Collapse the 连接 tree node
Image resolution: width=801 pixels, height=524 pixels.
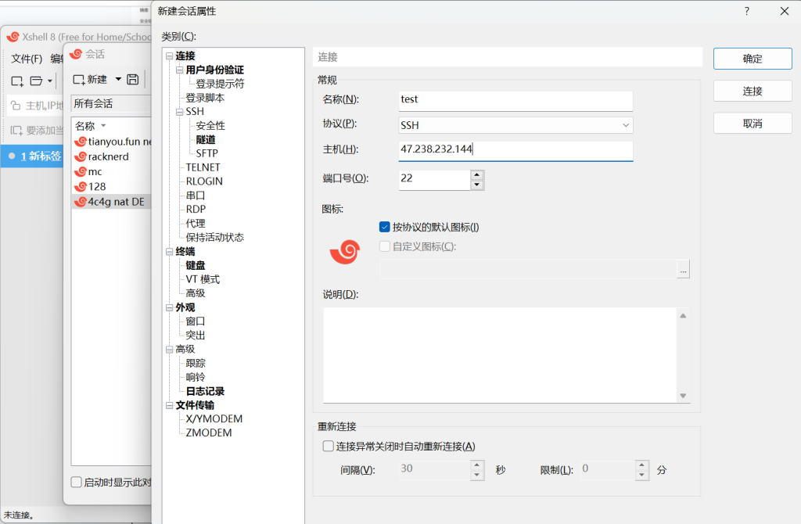(x=169, y=56)
